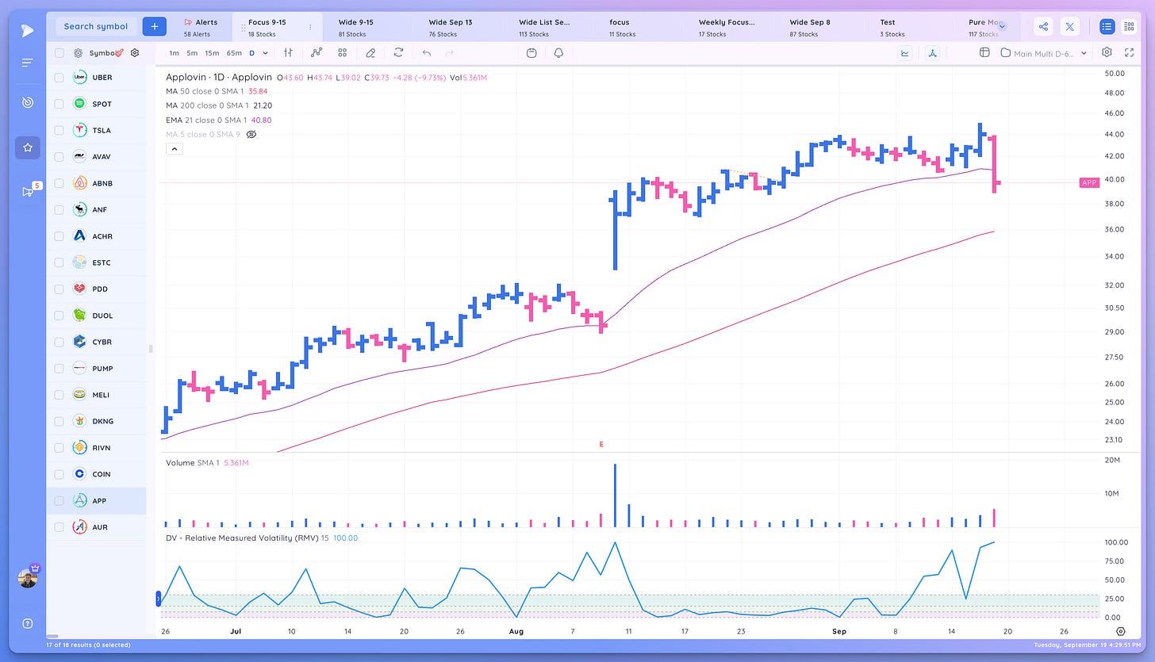The height and width of the screenshot is (662, 1155).
Task: Select DUOL in the watchlist
Action: coord(96,316)
